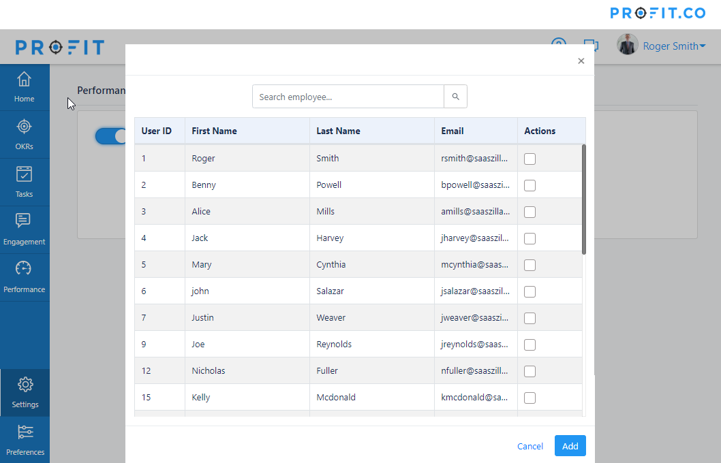Click the Profit logo in the header
This screenshot has height=463, width=721.
(60, 47)
